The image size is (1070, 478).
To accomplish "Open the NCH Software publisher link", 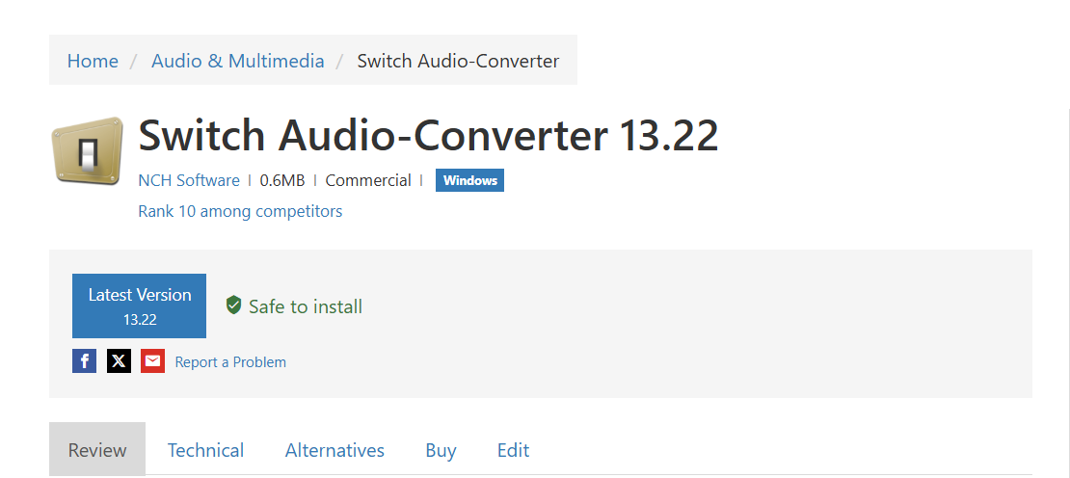I will 189,180.
